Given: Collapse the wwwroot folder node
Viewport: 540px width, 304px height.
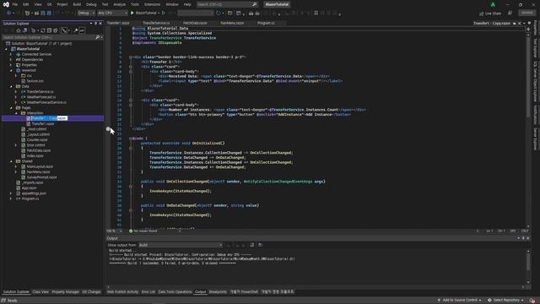Looking at the screenshot, I should coord(11,70).
